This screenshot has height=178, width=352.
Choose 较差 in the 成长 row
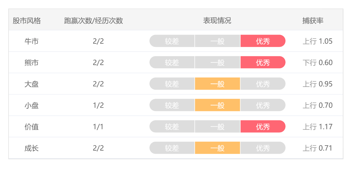click(172, 148)
